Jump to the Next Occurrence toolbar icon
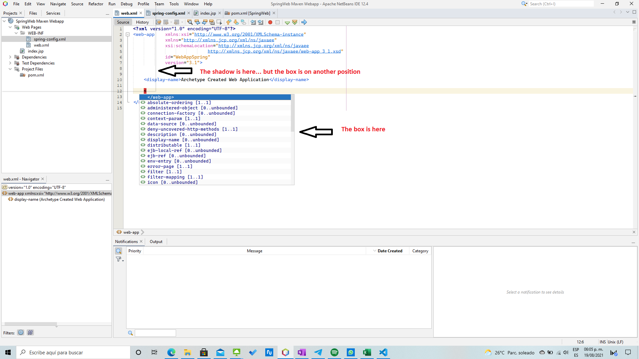 (204, 22)
